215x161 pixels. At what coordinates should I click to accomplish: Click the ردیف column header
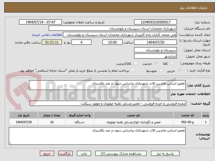pos(206,115)
